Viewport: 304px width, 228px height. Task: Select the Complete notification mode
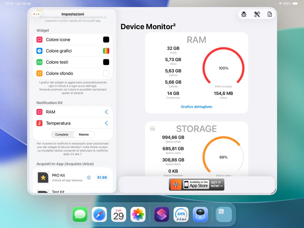point(62,135)
